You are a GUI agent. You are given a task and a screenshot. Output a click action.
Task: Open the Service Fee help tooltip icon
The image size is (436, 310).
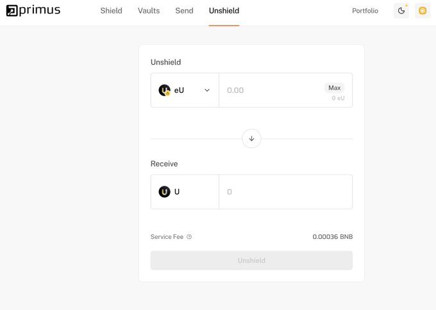click(189, 237)
